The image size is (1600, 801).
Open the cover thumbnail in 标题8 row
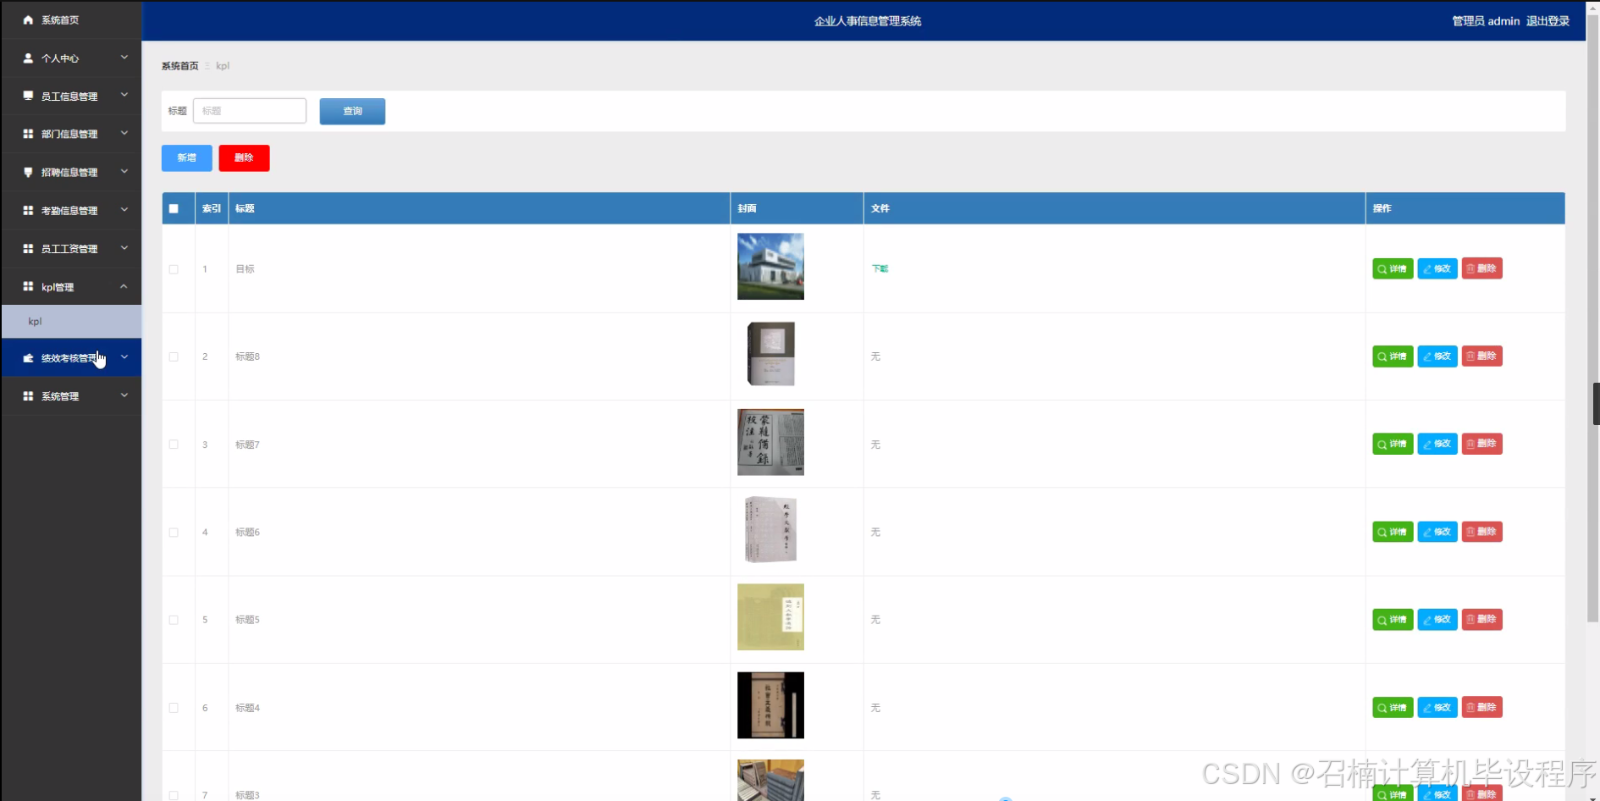click(x=770, y=354)
